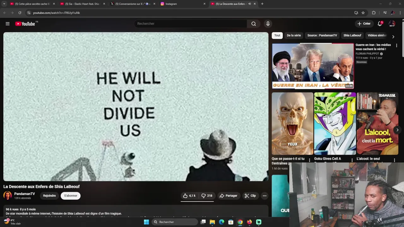Open the YEUX skull short thumbnail
Viewport: 404px width, 227px height.
[293, 124]
